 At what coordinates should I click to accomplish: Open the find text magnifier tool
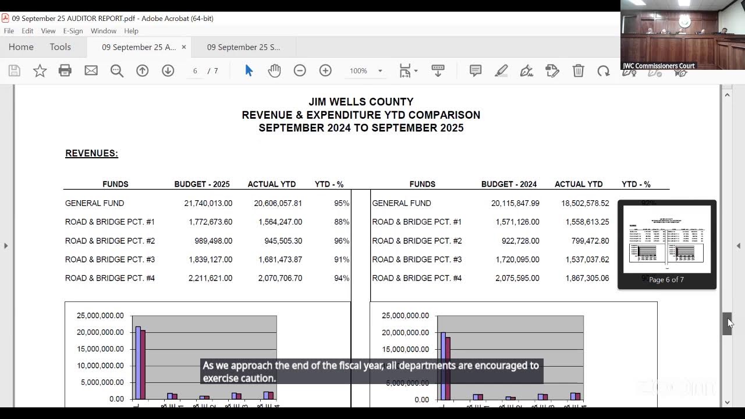tap(117, 71)
